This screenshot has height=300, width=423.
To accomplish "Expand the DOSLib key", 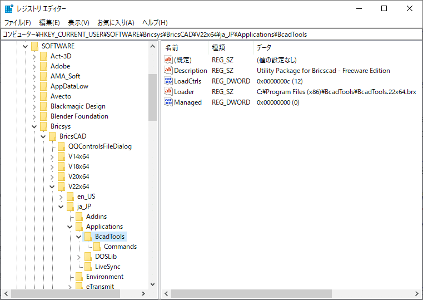I will point(79,257).
